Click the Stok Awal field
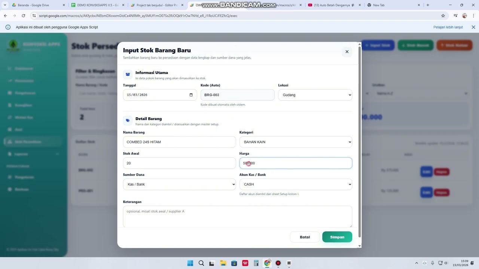This screenshot has height=269, width=479. [x=179, y=163]
